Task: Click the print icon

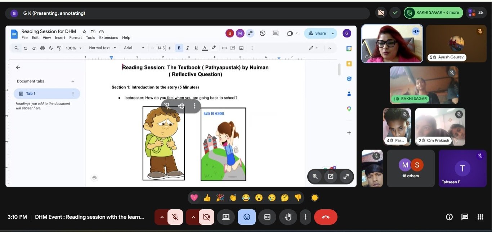Action: [x=43, y=48]
